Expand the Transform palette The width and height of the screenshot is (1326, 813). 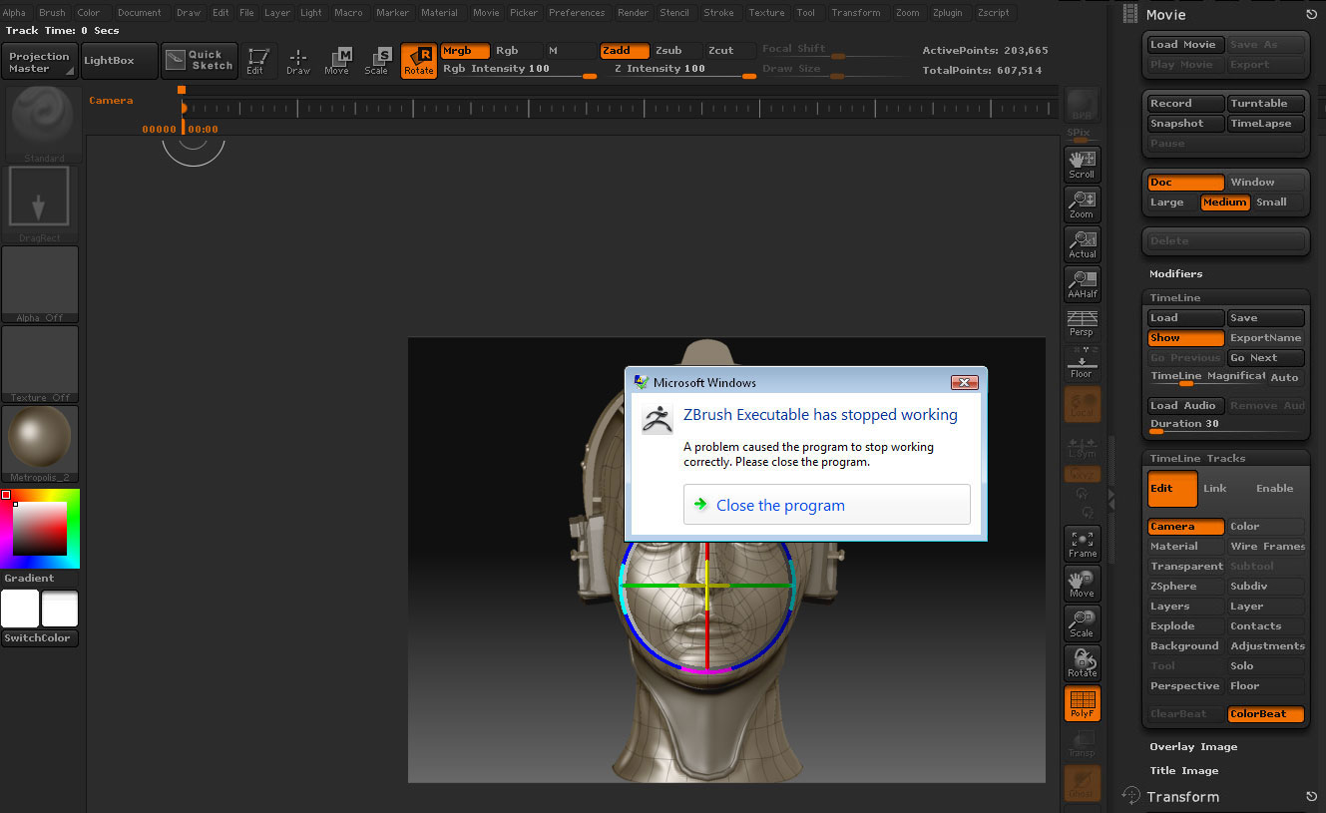point(1182,797)
